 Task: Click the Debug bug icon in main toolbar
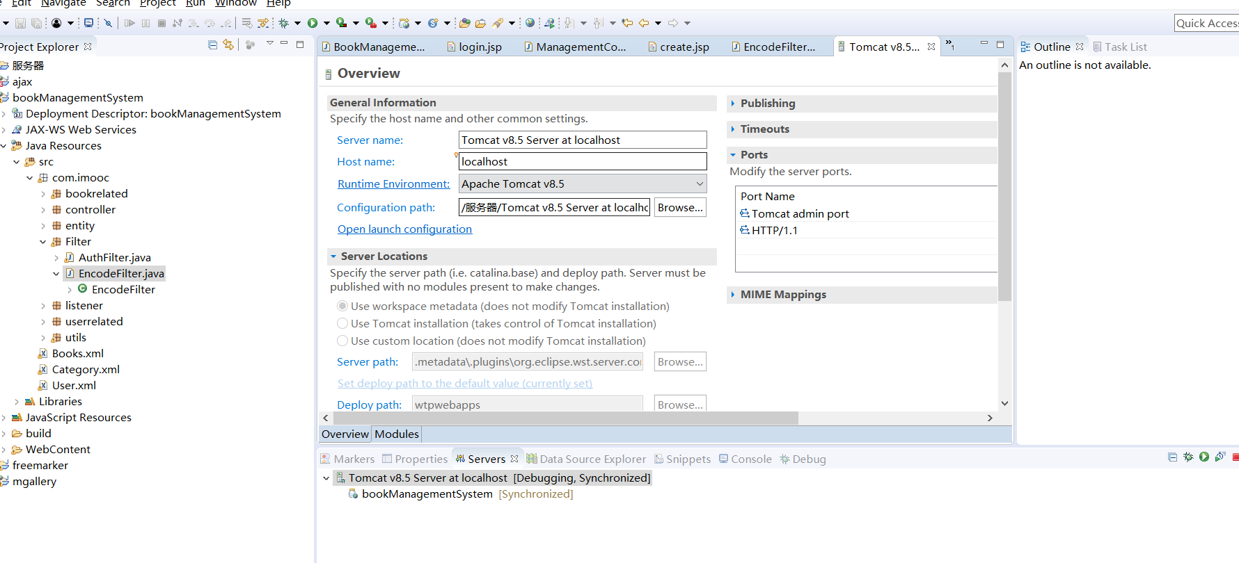284,23
